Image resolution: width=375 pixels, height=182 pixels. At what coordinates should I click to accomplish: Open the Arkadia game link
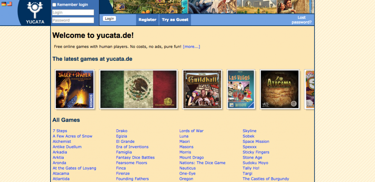(60, 152)
